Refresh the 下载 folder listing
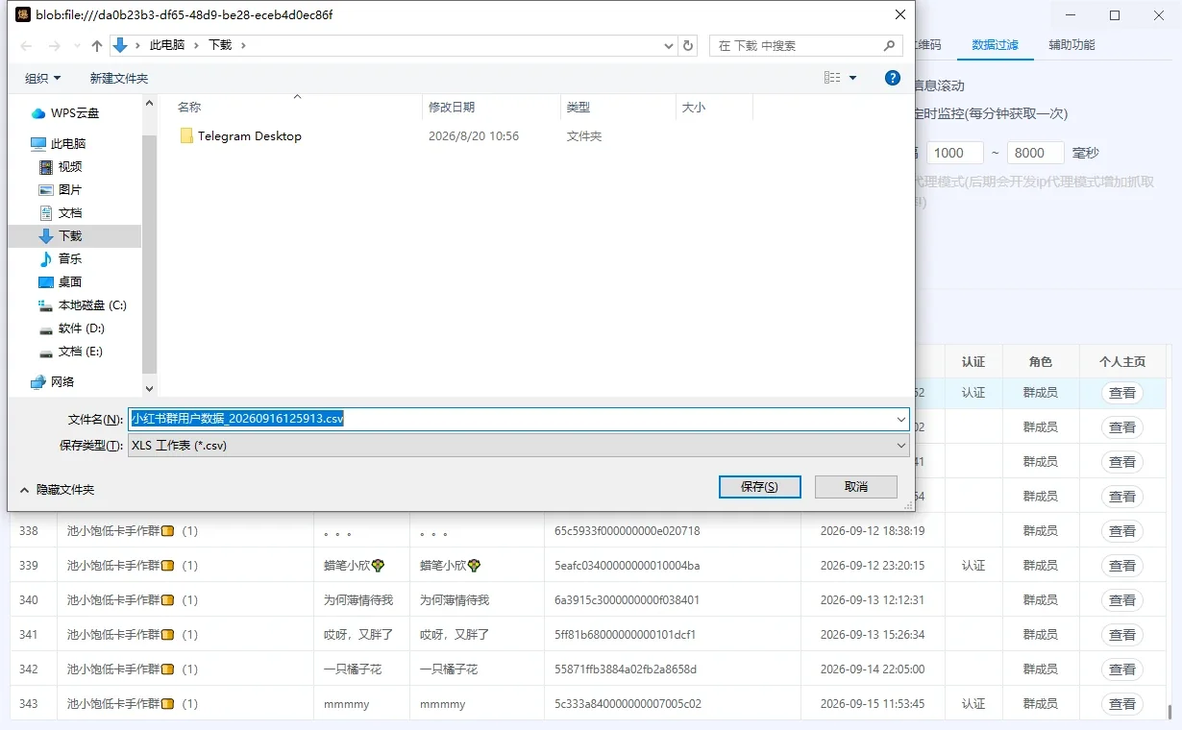 (x=688, y=45)
